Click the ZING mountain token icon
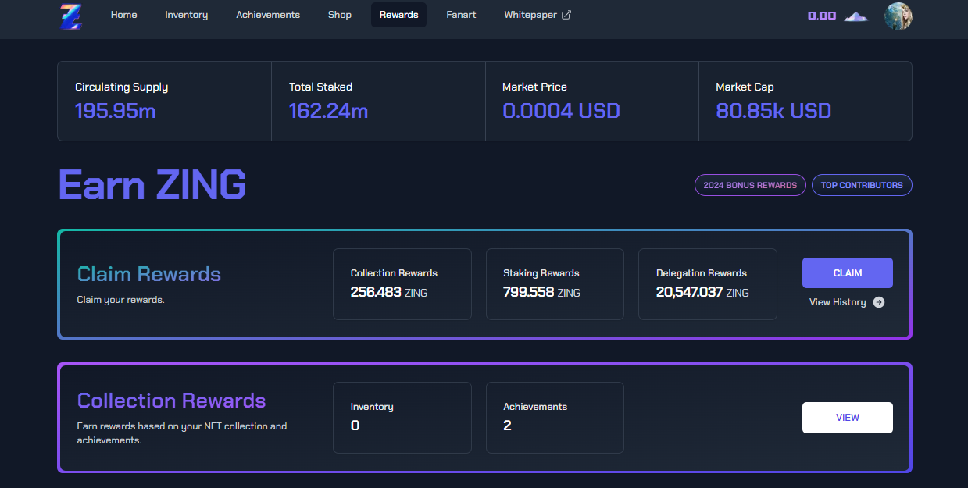Image resolution: width=968 pixels, height=488 pixels. point(856,16)
